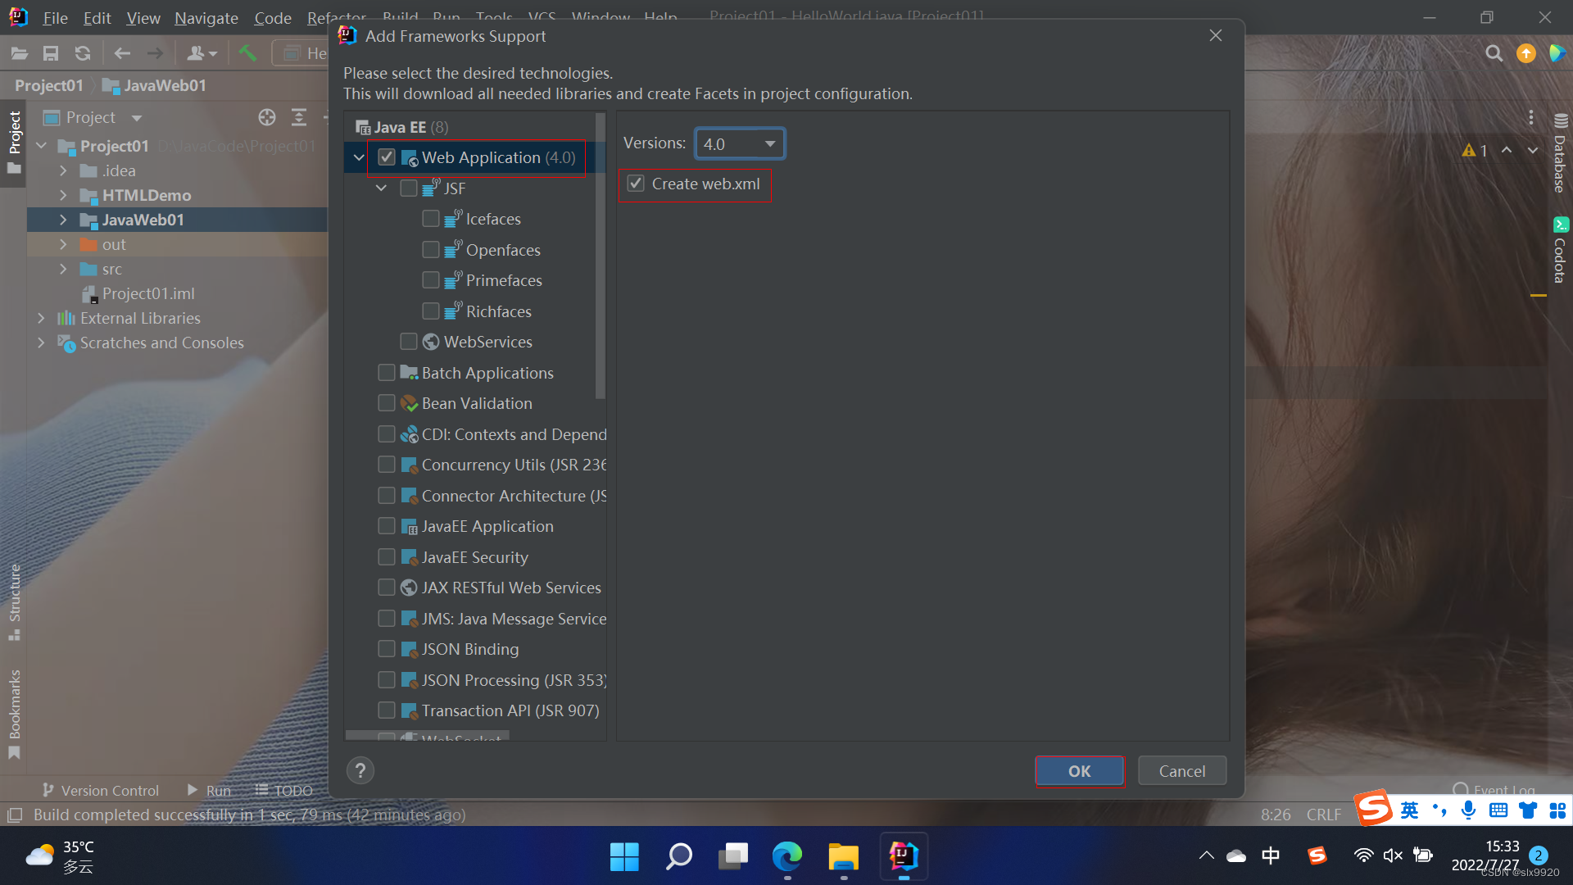Open the TODO tool window button

[x=284, y=790]
